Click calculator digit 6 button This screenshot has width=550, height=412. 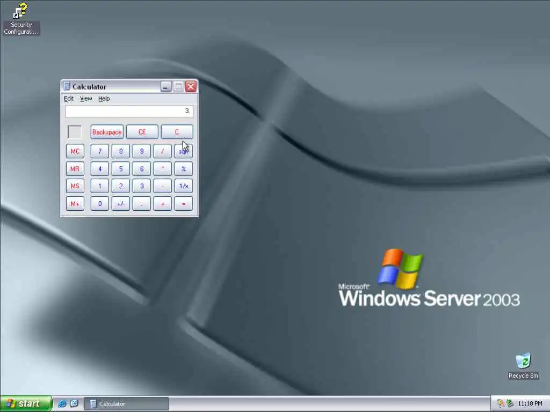click(x=142, y=169)
